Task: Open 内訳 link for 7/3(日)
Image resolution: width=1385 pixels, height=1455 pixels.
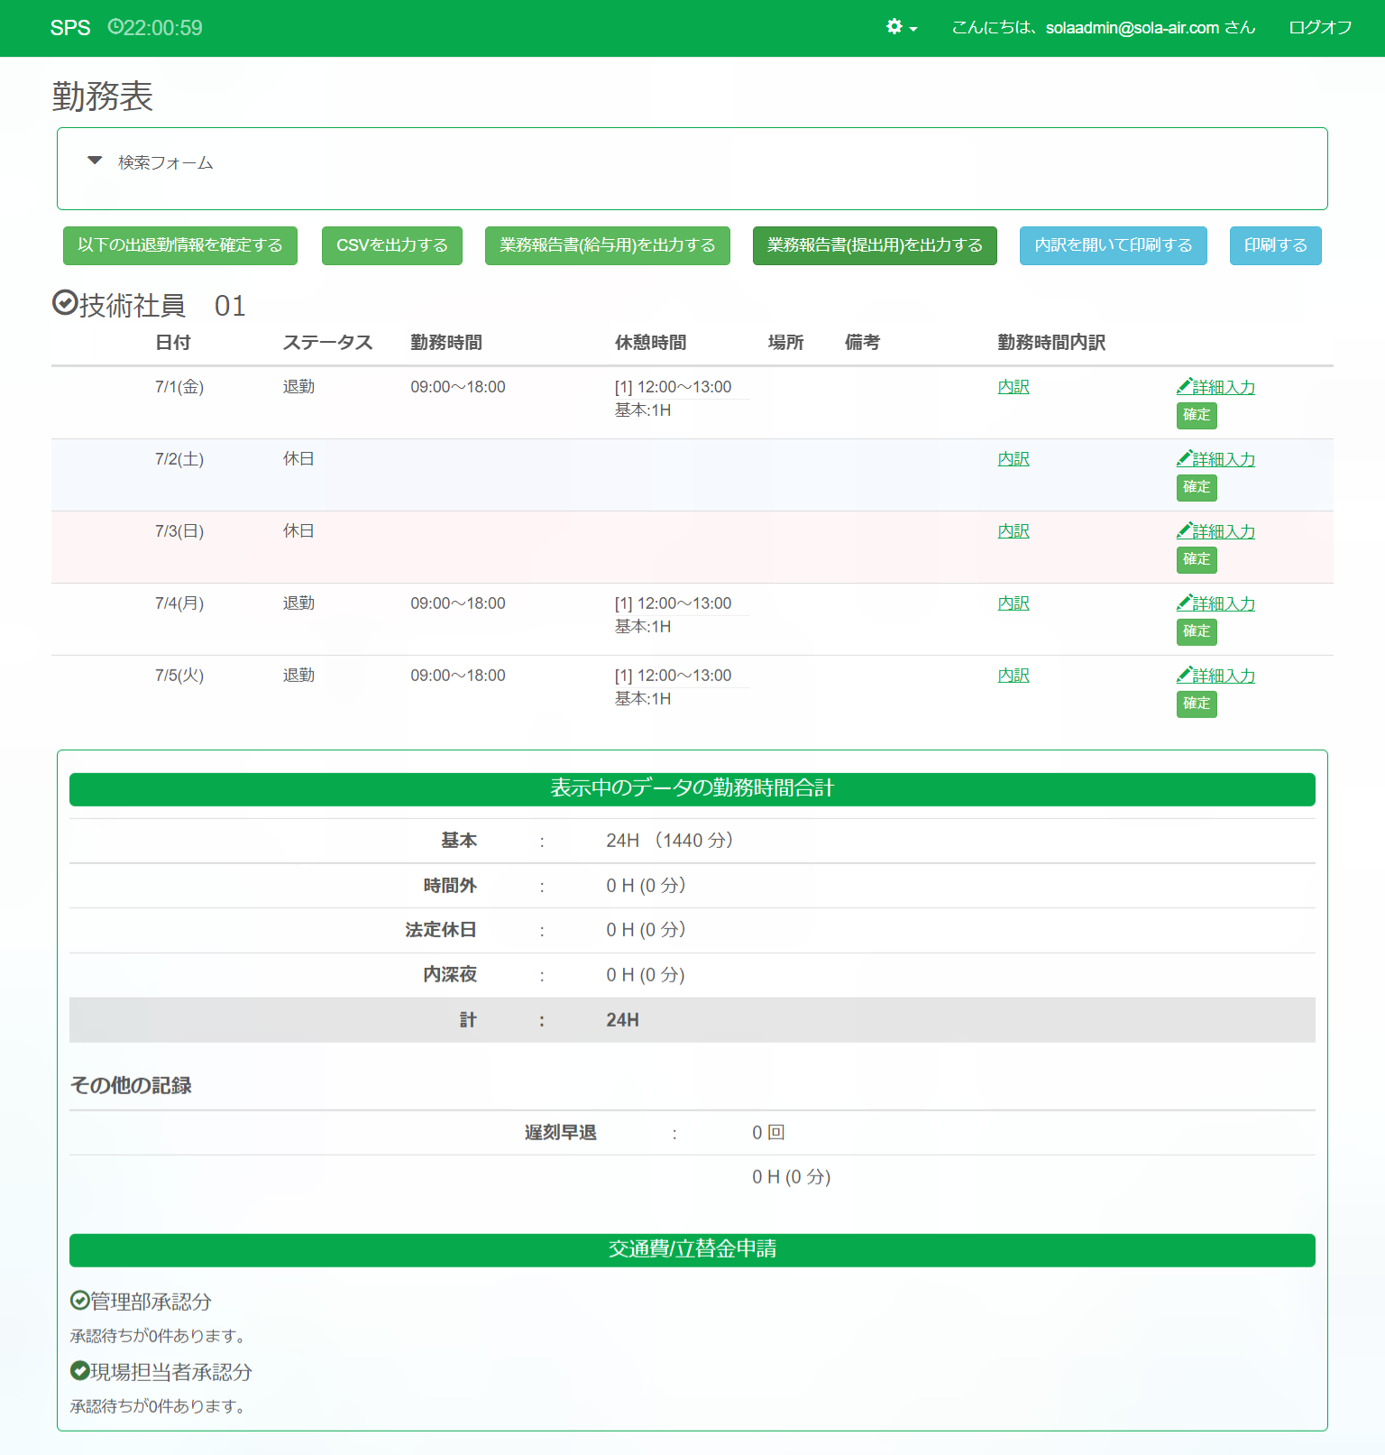Action: pos(1014,531)
